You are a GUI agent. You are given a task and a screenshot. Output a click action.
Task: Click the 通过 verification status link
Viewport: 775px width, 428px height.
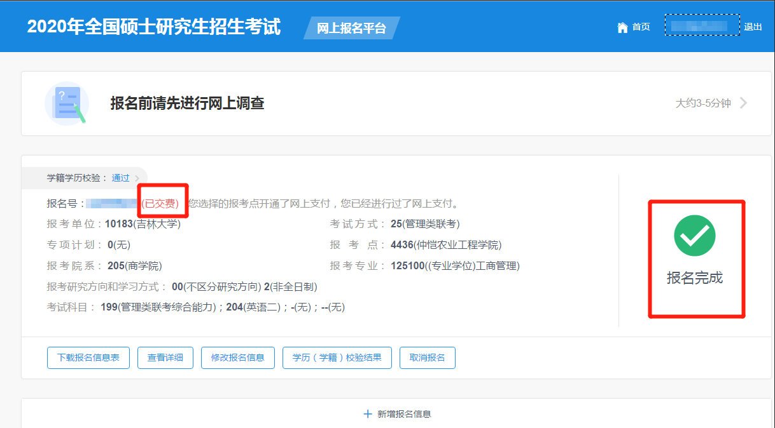[120, 178]
